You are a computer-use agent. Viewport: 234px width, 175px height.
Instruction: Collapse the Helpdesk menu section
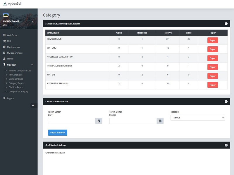(32, 65)
